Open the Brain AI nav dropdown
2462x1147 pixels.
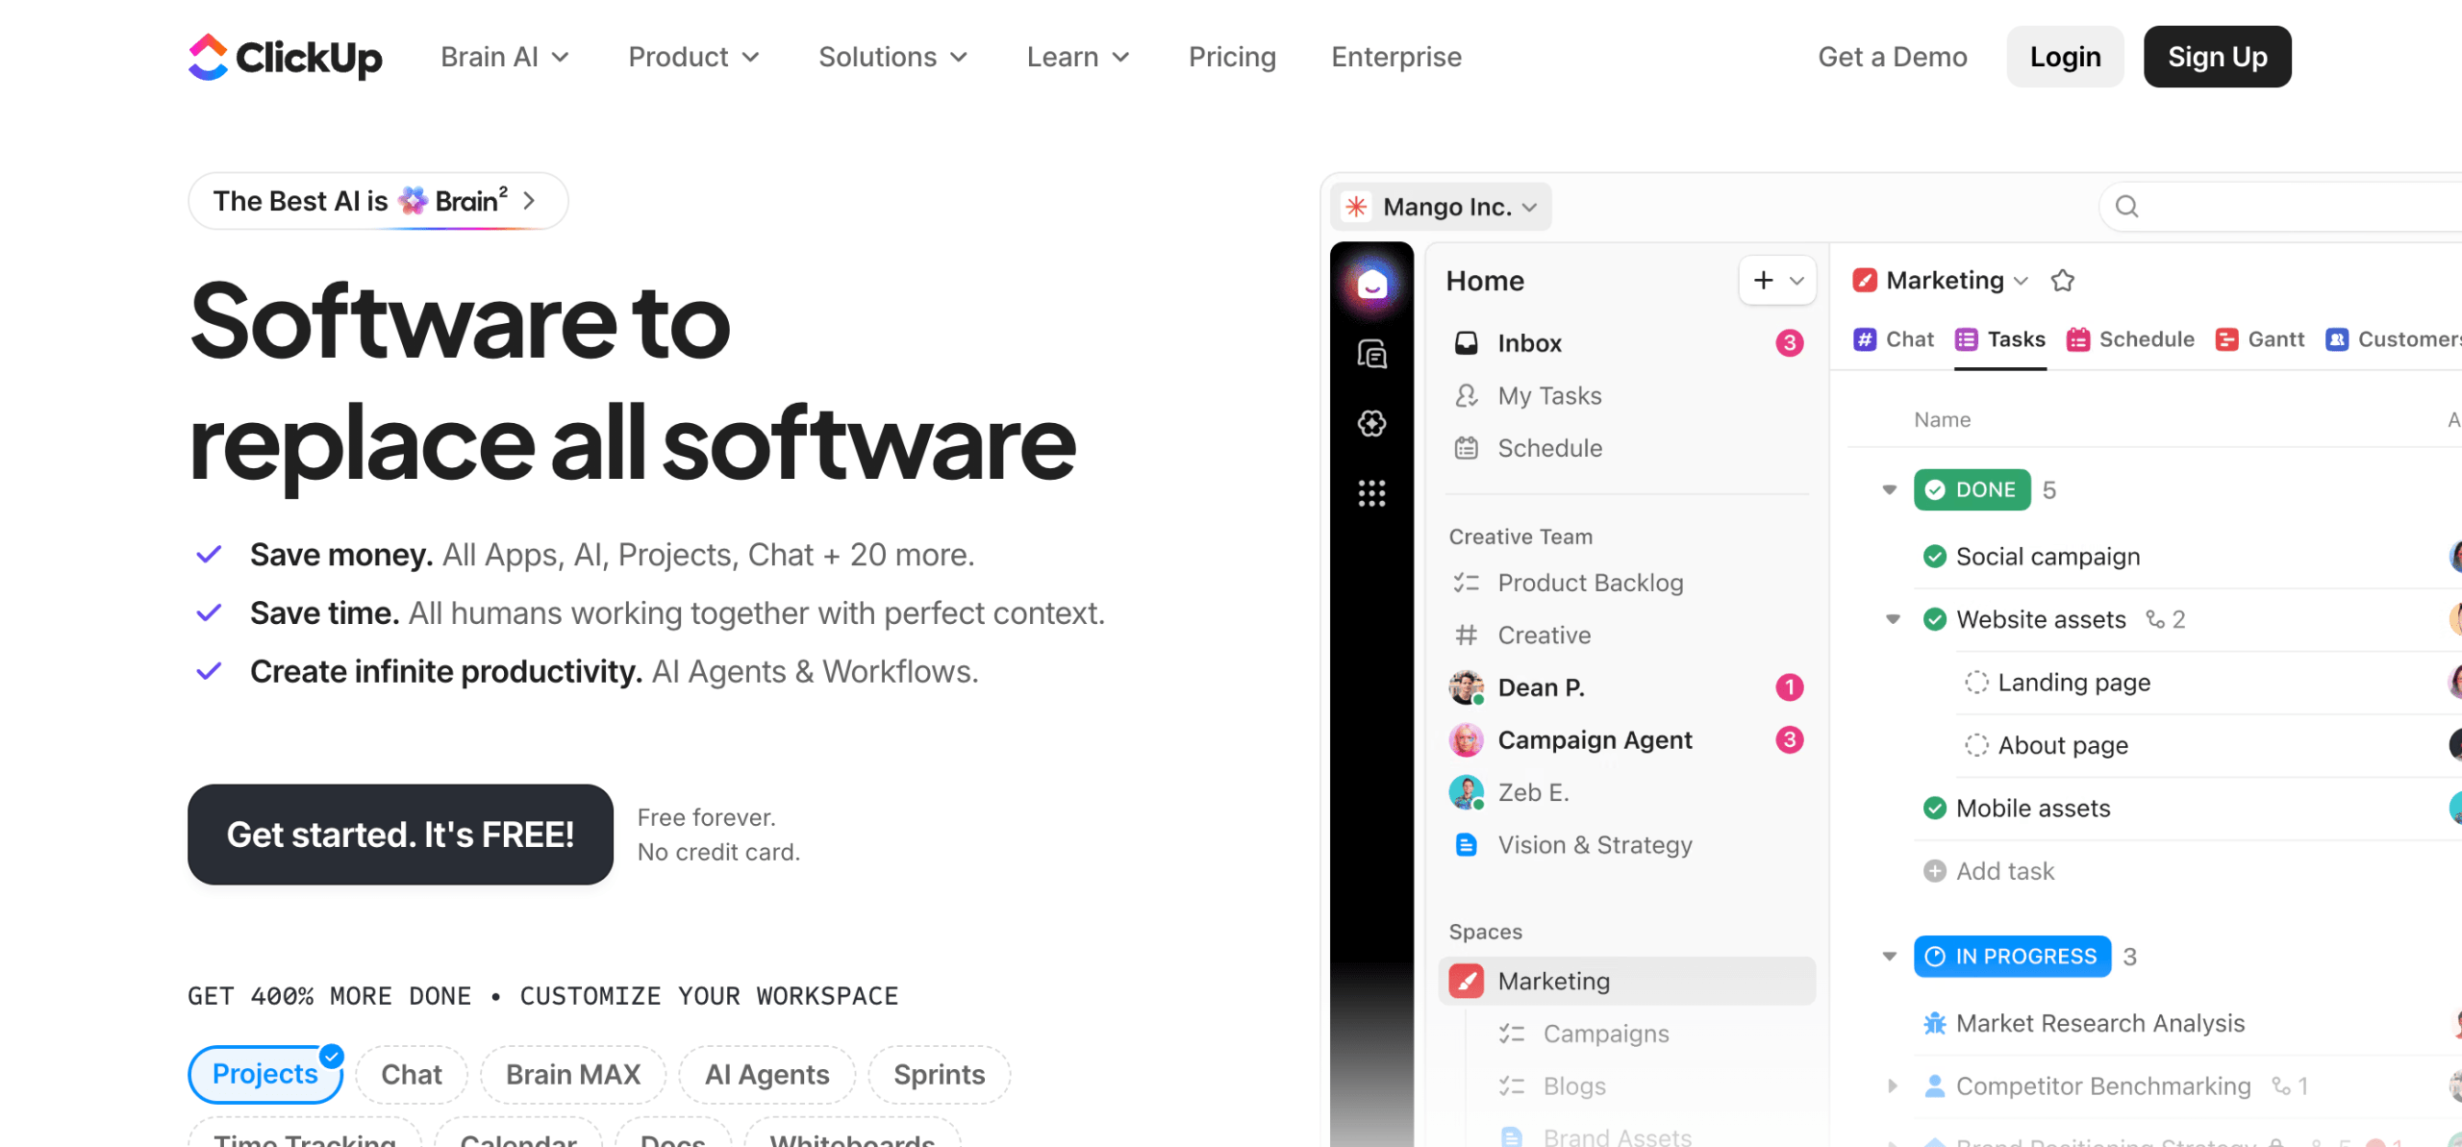[506, 57]
